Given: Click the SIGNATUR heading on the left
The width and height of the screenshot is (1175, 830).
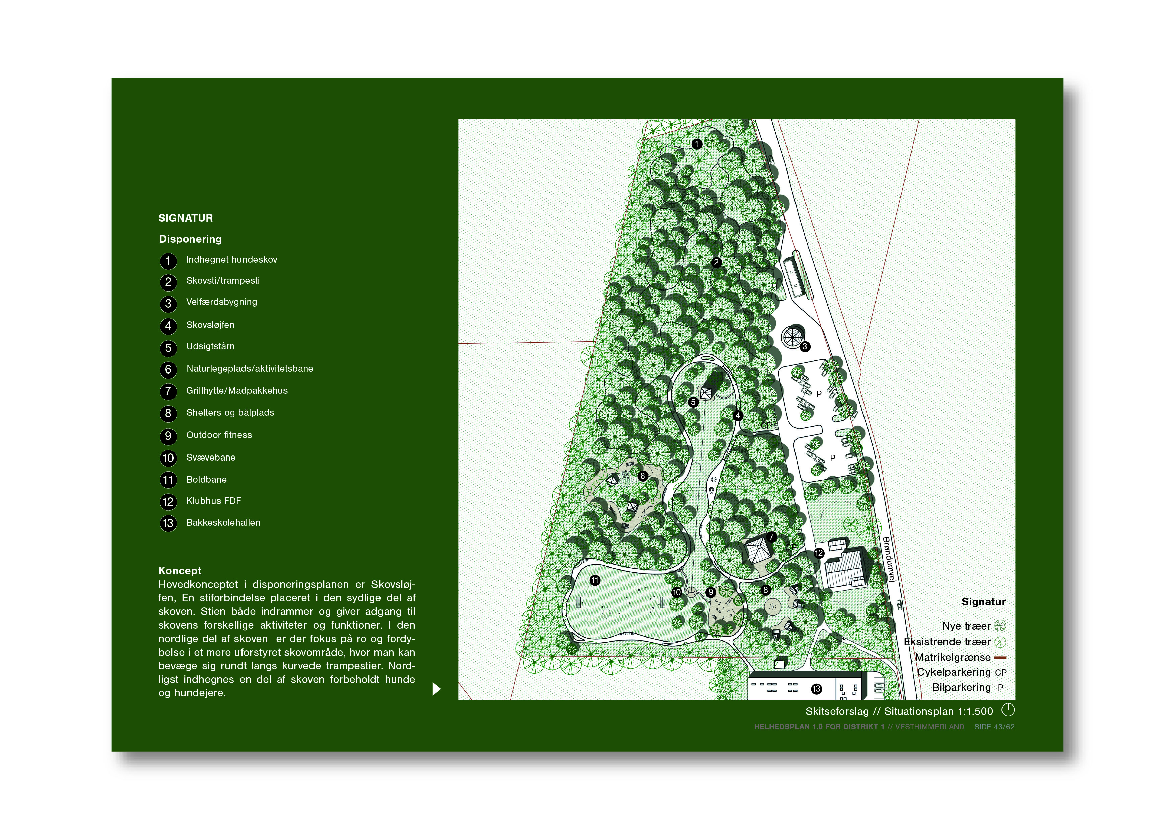Looking at the screenshot, I should pos(185,218).
